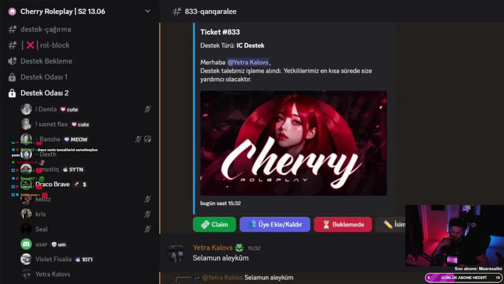Click the hashtag icon of channel 833-qanqaralee

click(x=177, y=11)
